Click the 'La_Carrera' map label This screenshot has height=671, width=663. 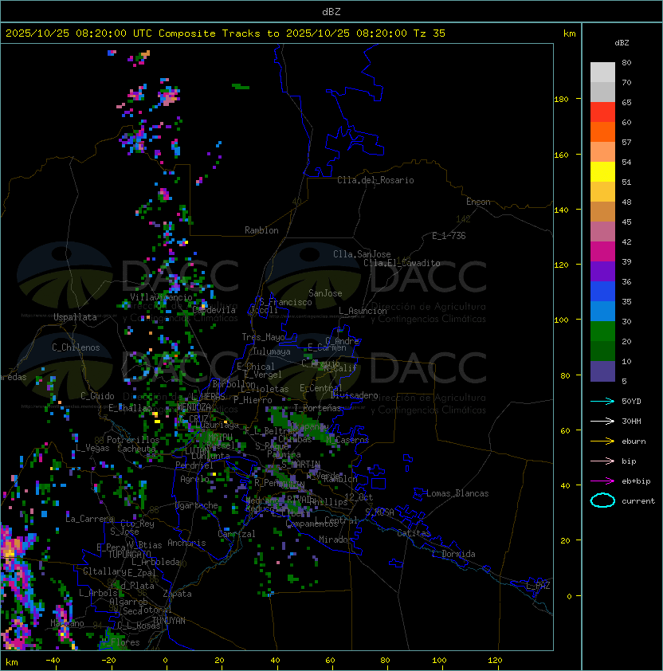[x=90, y=519]
